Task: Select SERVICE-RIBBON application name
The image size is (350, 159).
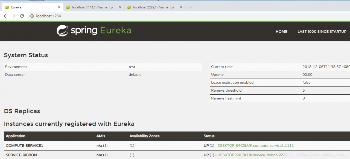Action: coord(21,155)
